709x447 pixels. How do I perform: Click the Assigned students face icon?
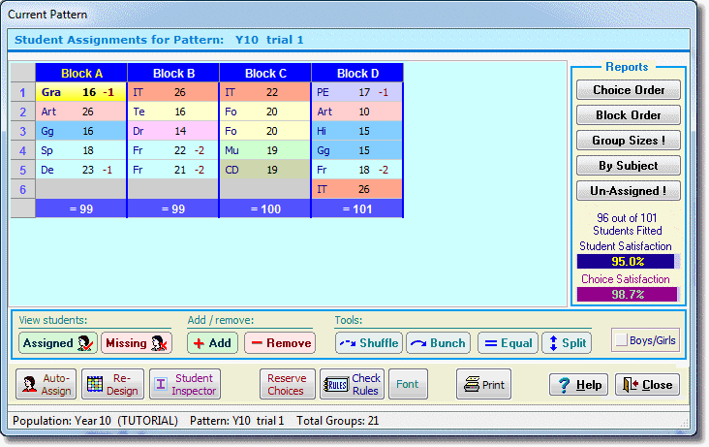[84, 343]
